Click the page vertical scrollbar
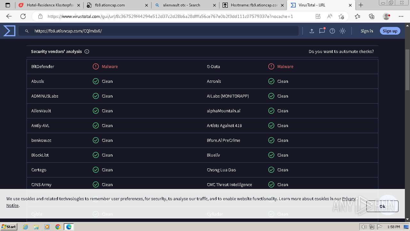This screenshot has width=410, height=231. point(407,70)
